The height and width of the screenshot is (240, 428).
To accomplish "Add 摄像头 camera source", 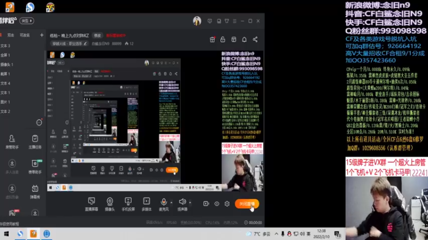I will pyautogui.click(x=110, y=204).
